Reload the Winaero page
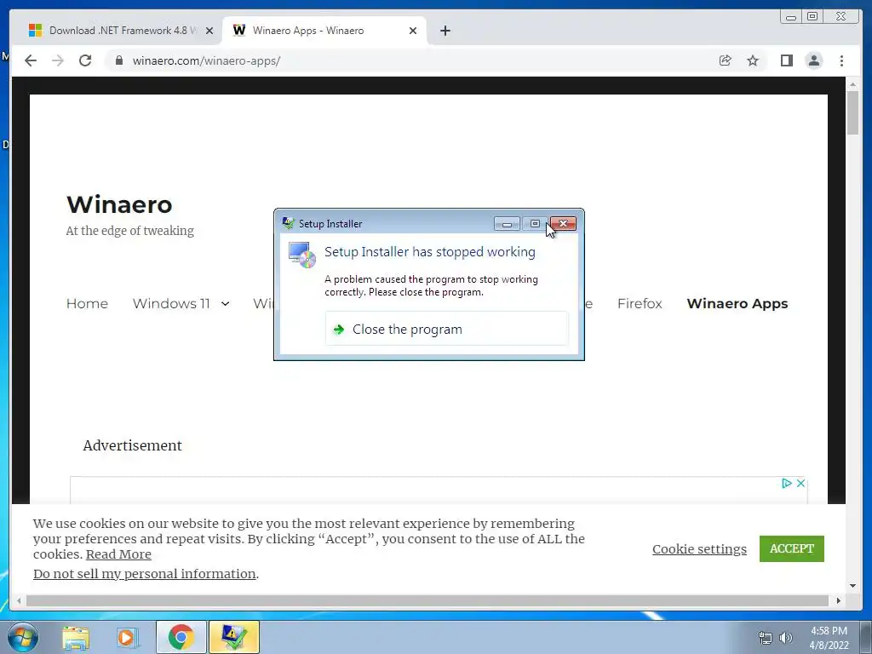872x654 pixels. [85, 60]
